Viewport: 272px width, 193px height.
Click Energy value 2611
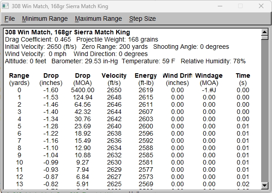point(145,105)
